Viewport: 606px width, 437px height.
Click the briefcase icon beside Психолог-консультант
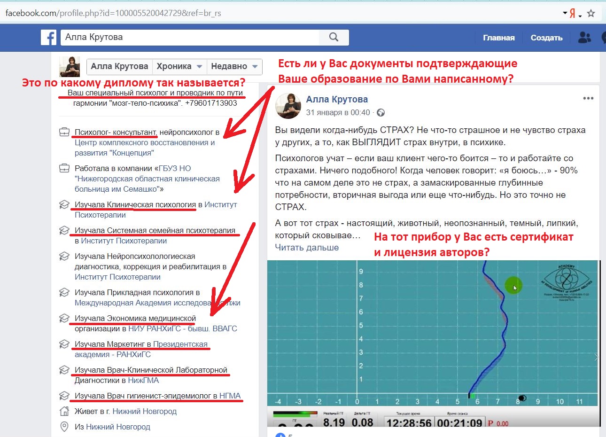64,132
